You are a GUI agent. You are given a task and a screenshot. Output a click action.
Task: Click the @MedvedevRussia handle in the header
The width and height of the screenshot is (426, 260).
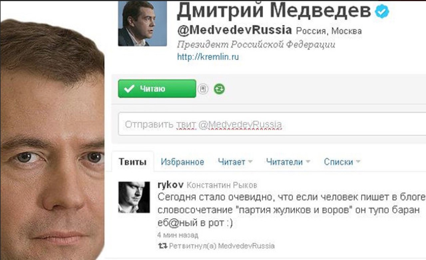click(234, 30)
